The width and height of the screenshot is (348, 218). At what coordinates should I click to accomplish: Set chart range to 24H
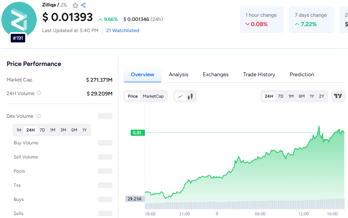pyautogui.click(x=269, y=96)
